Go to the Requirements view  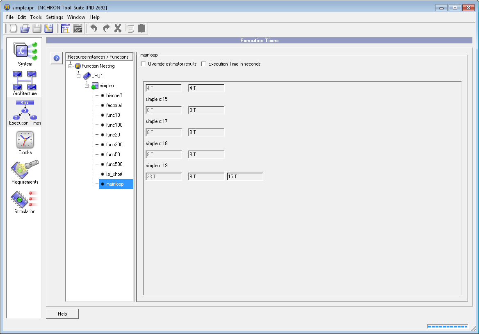click(x=25, y=172)
